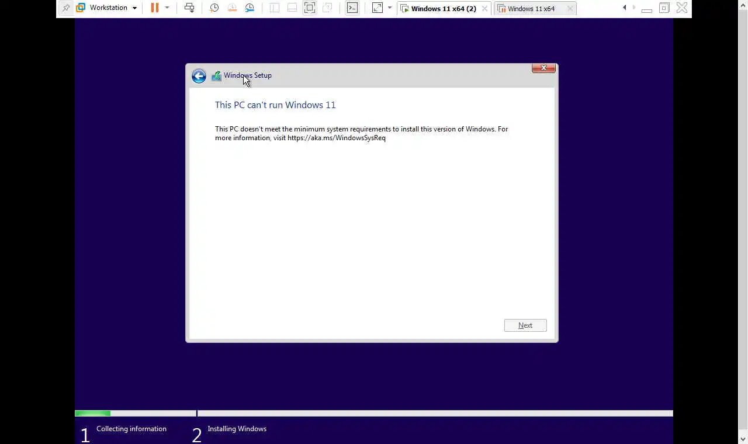Open the console view icon
The width and height of the screenshot is (748, 444).
click(352, 8)
